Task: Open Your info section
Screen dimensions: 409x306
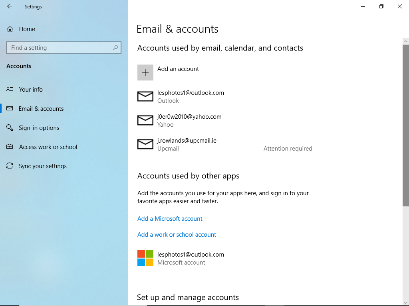Action: (24, 90)
